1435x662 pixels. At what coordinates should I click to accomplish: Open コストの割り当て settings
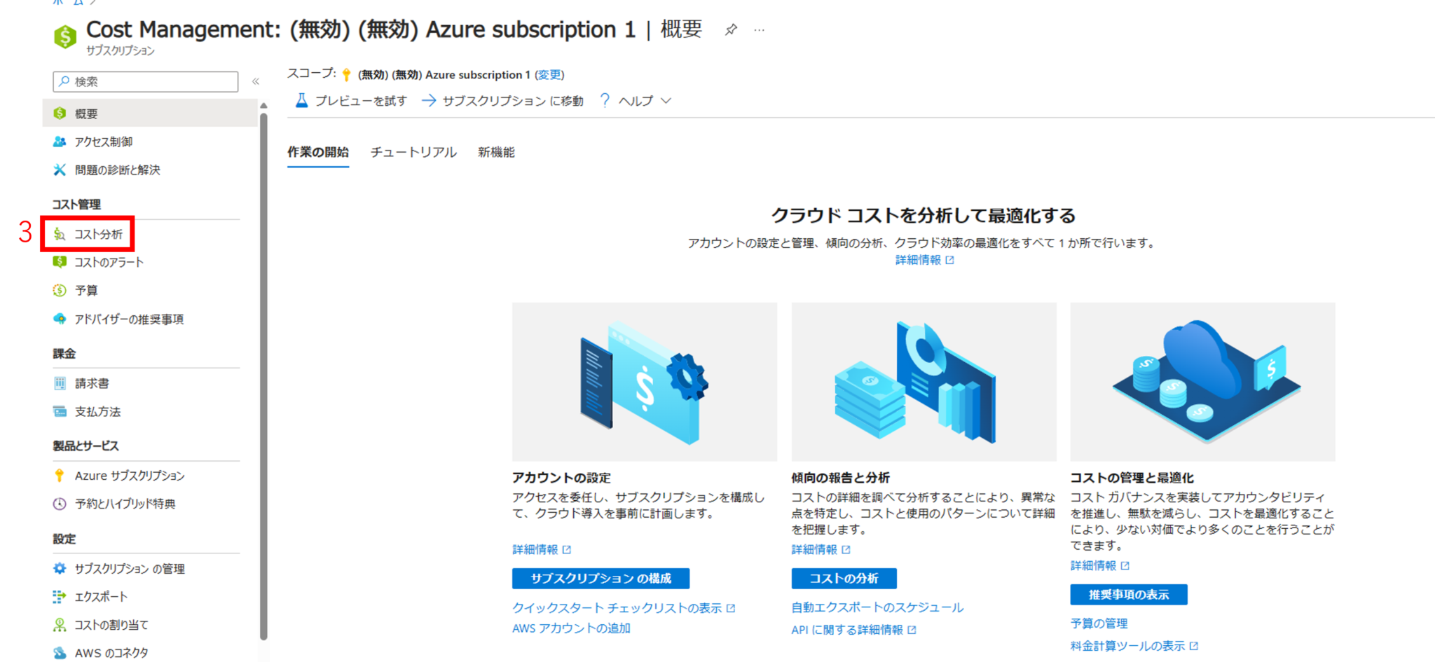tap(111, 624)
